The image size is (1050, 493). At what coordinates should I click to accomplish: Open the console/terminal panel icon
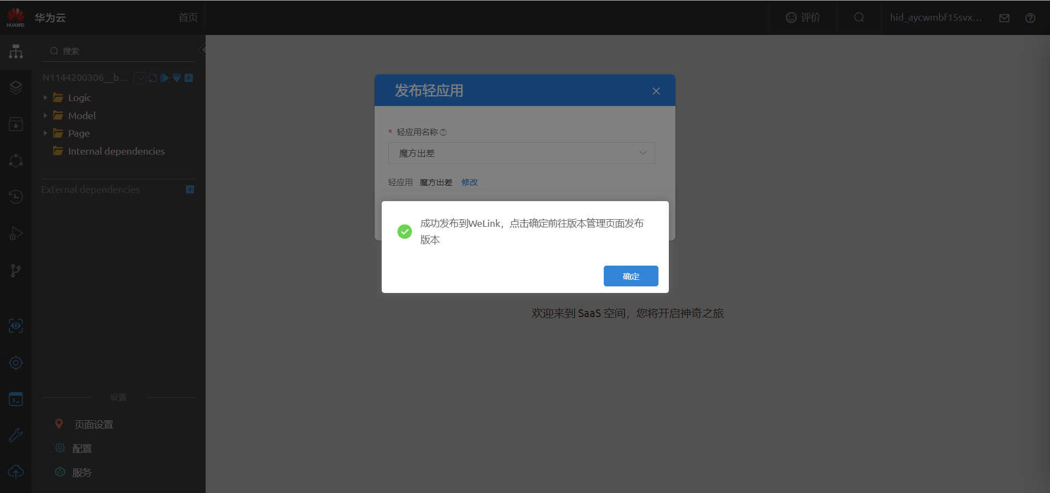click(15, 399)
